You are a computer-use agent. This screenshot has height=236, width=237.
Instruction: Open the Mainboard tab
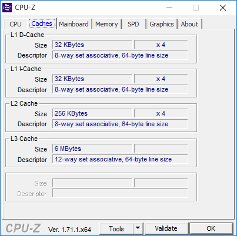pos(74,24)
